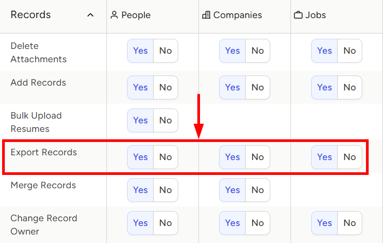Select Yes for Delete Attachments under Jobs
This screenshot has height=243, width=383.
(324, 51)
